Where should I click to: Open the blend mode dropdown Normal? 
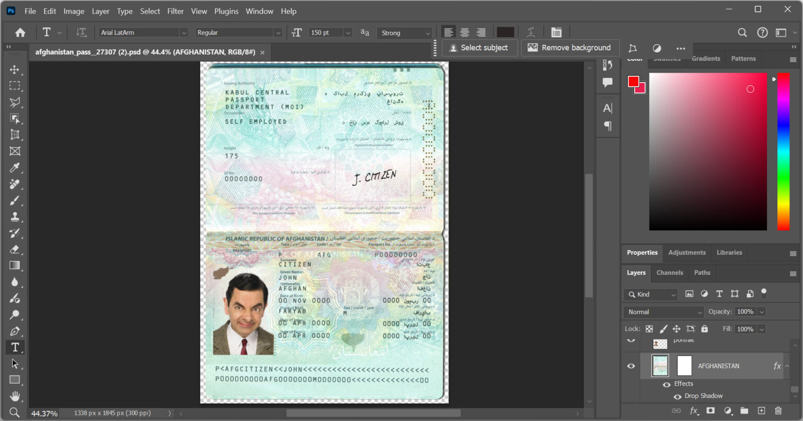point(664,312)
